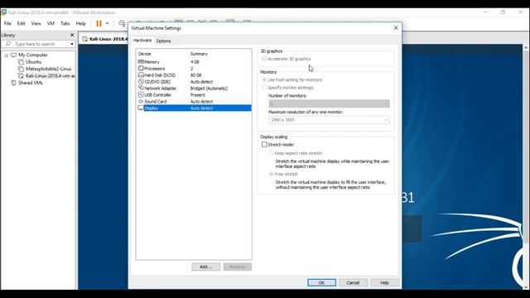Open the Help menu
Viewport: 530px width, 298px height.
click(81, 23)
